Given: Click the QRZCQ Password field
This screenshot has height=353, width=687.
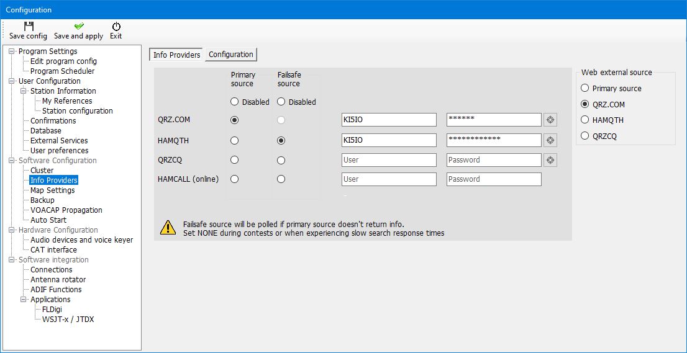Looking at the screenshot, I should click(x=494, y=160).
